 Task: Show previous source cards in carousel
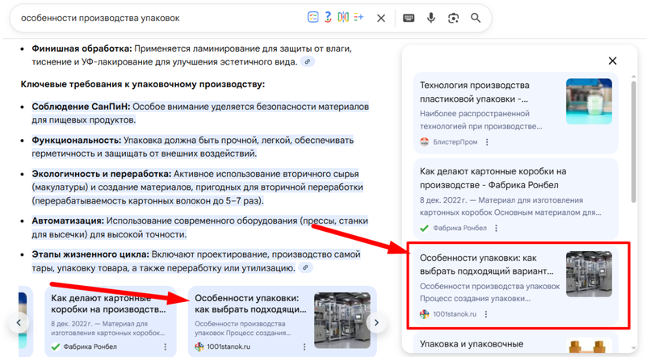point(19,322)
